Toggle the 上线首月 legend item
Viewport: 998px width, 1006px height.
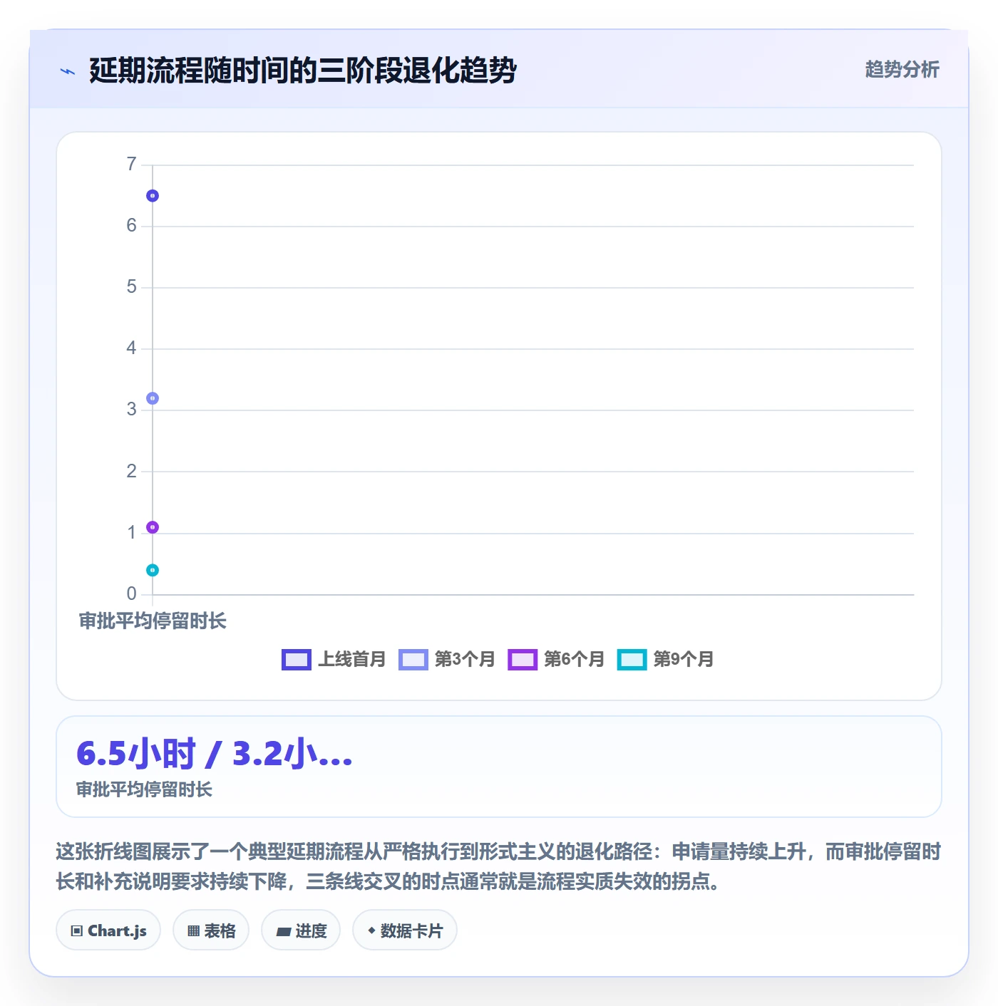tap(334, 659)
